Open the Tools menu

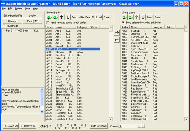pyautogui.click(x=28, y=9)
